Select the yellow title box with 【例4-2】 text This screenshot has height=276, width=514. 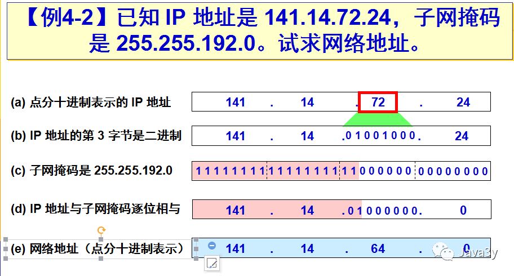[260, 31]
